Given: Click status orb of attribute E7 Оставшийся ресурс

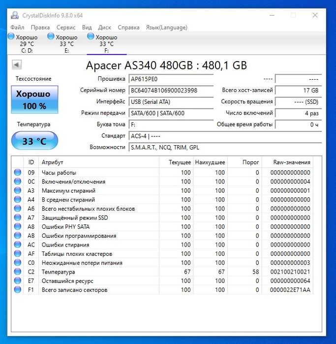Looking at the screenshot, I should (x=18, y=281).
